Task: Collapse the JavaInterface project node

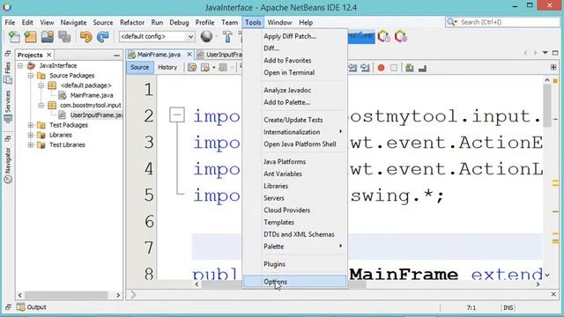Action: pyautogui.click(x=20, y=65)
